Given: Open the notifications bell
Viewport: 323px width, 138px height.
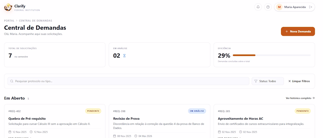Looking at the screenshot, I should click(258, 7).
